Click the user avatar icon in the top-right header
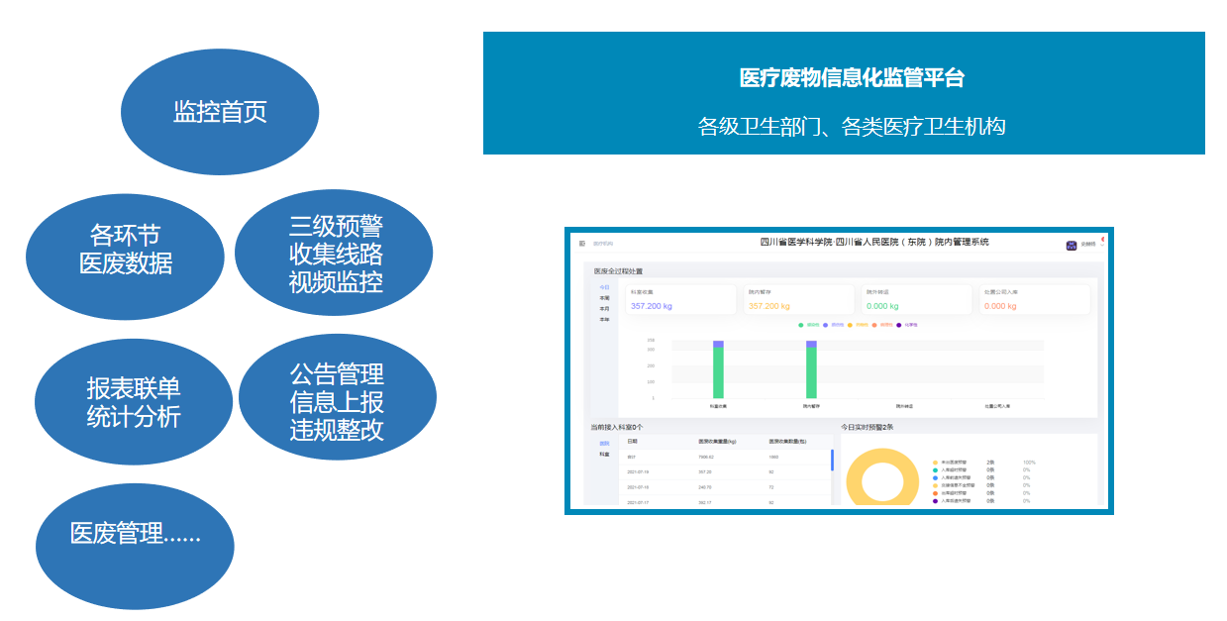This screenshot has height=621, width=1227. (1071, 245)
